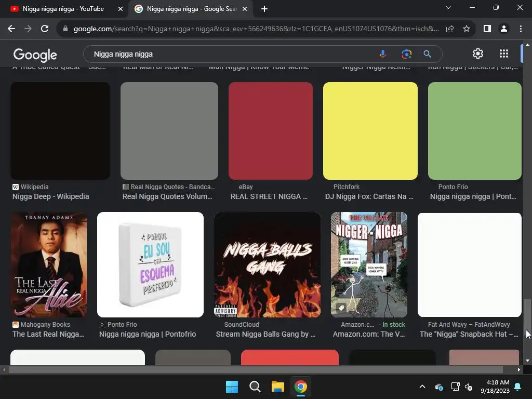
Task: Start voice search with the microphone
Action: click(383, 54)
